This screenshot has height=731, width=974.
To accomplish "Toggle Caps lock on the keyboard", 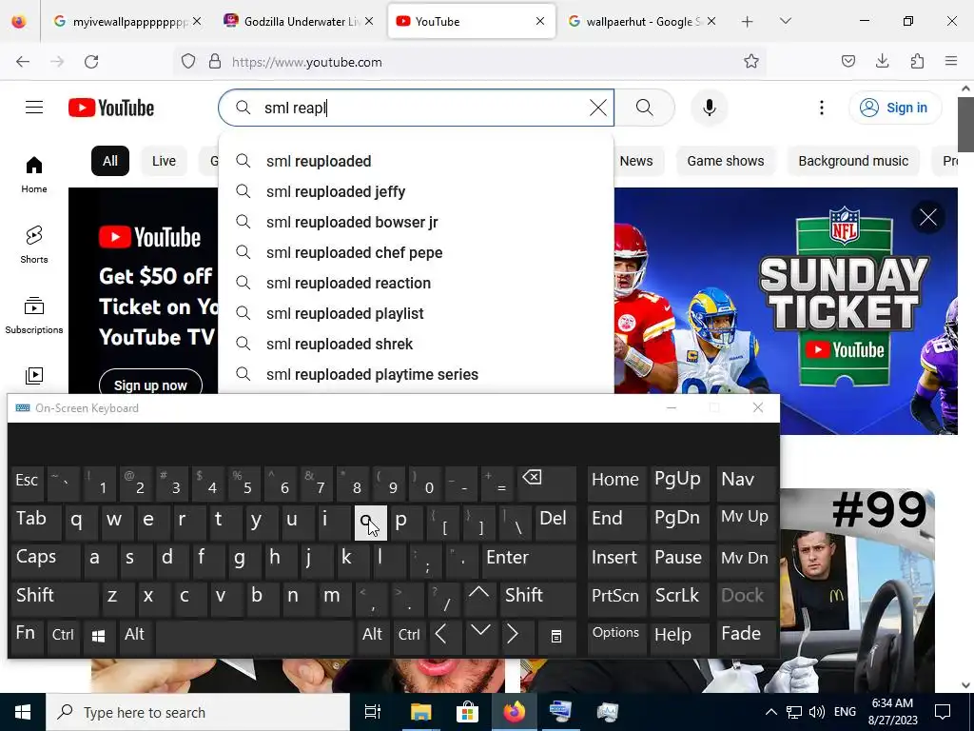I will pyautogui.click(x=46, y=560).
